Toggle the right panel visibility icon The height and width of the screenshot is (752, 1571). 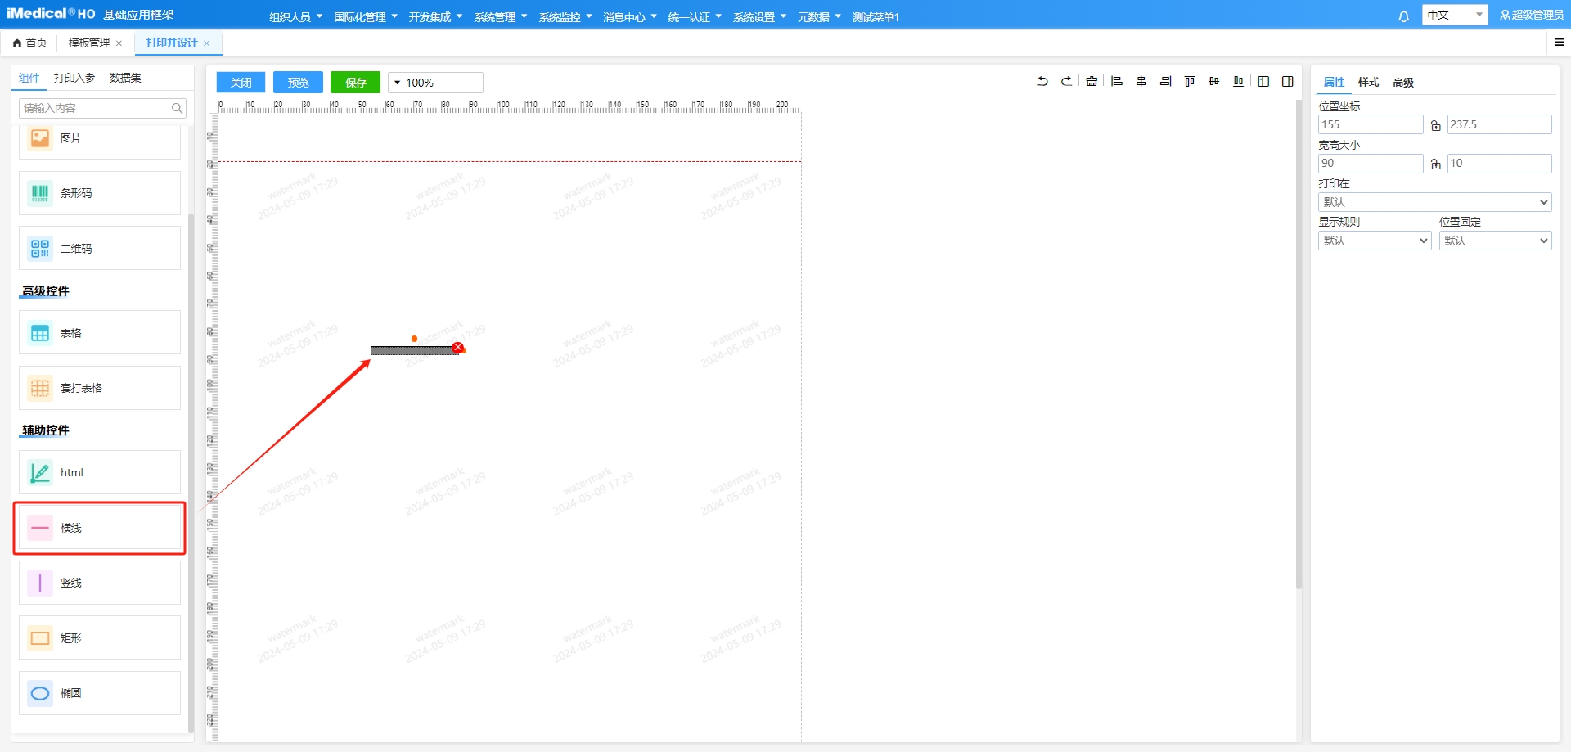1287,81
